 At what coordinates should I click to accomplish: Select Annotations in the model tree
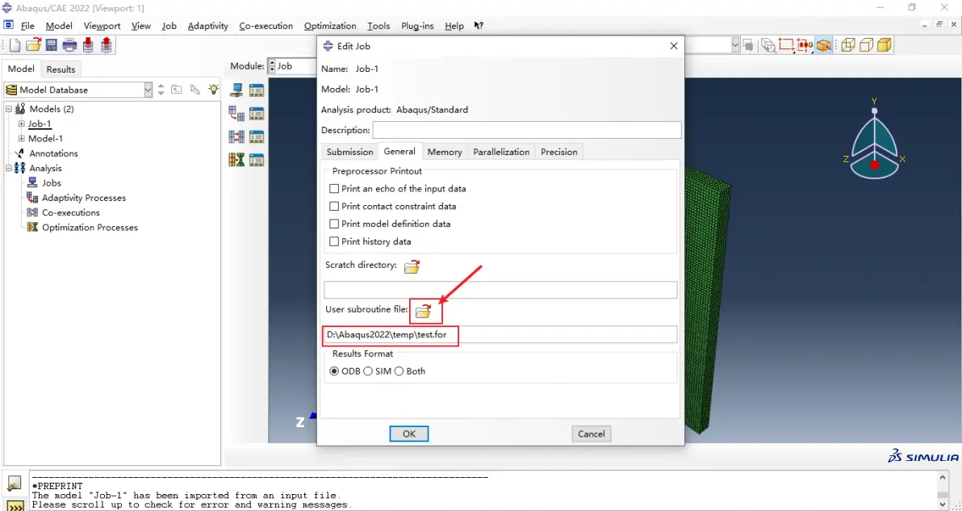(x=54, y=153)
